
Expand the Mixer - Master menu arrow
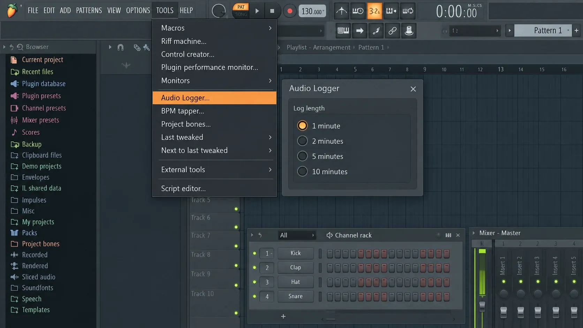pyautogui.click(x=474, y=233)
